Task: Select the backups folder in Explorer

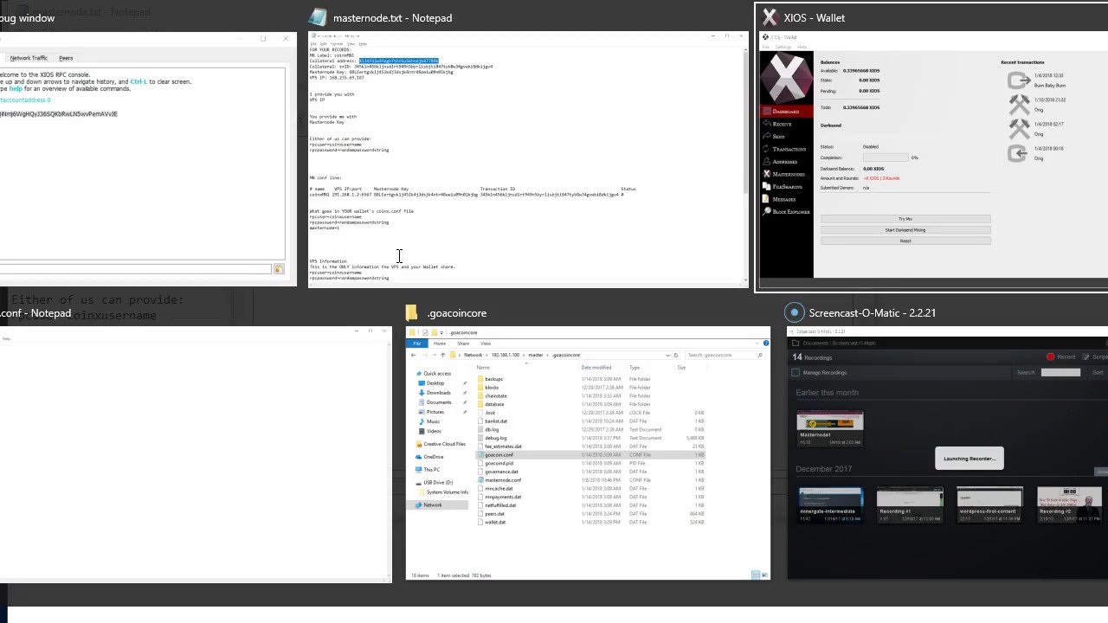Action: (590, 379)
